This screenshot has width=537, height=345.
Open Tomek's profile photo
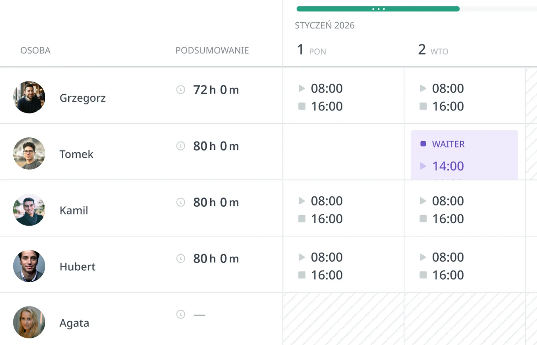29,153
